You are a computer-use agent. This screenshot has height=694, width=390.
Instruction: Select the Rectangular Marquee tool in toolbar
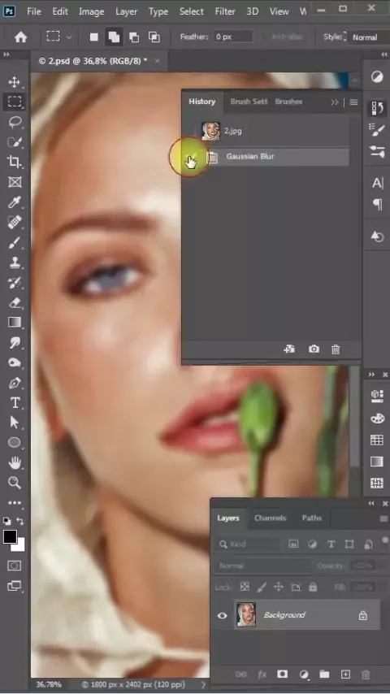14,102
